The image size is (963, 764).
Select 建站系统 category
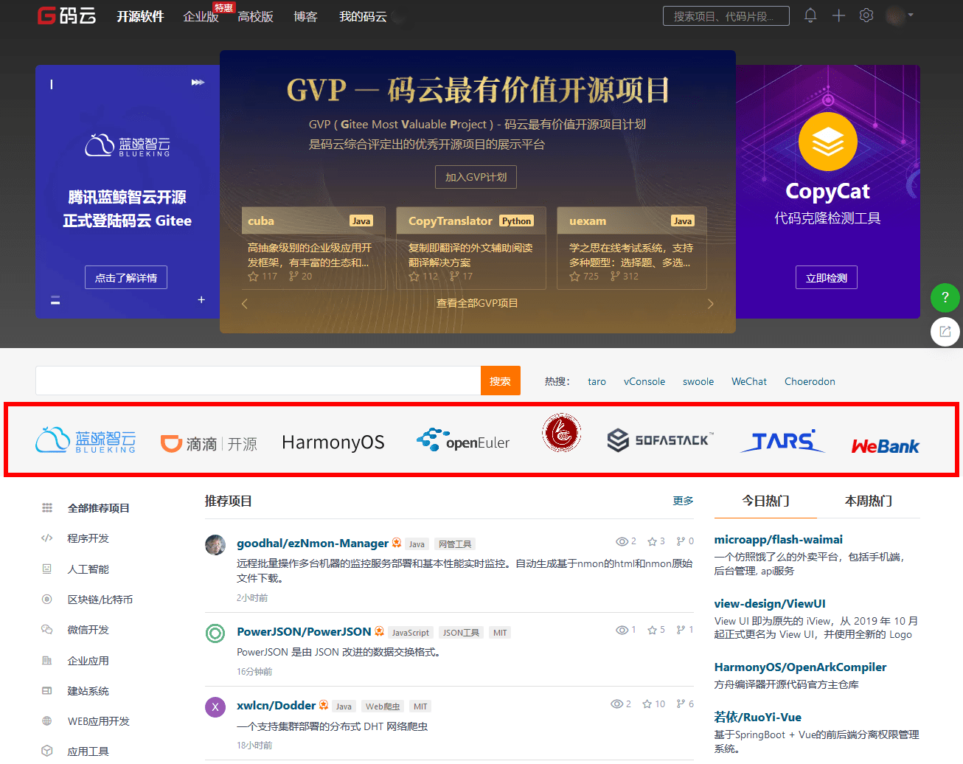tap(88, 691)
